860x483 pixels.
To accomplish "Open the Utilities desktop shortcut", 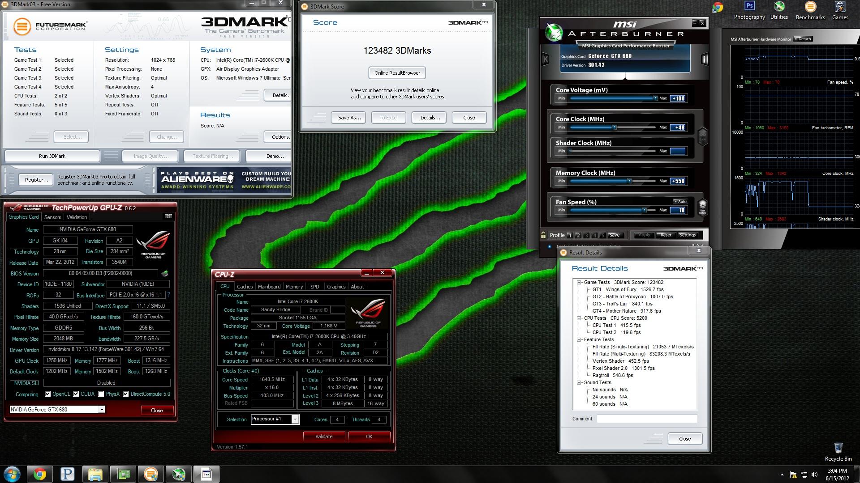I will 779,11.
